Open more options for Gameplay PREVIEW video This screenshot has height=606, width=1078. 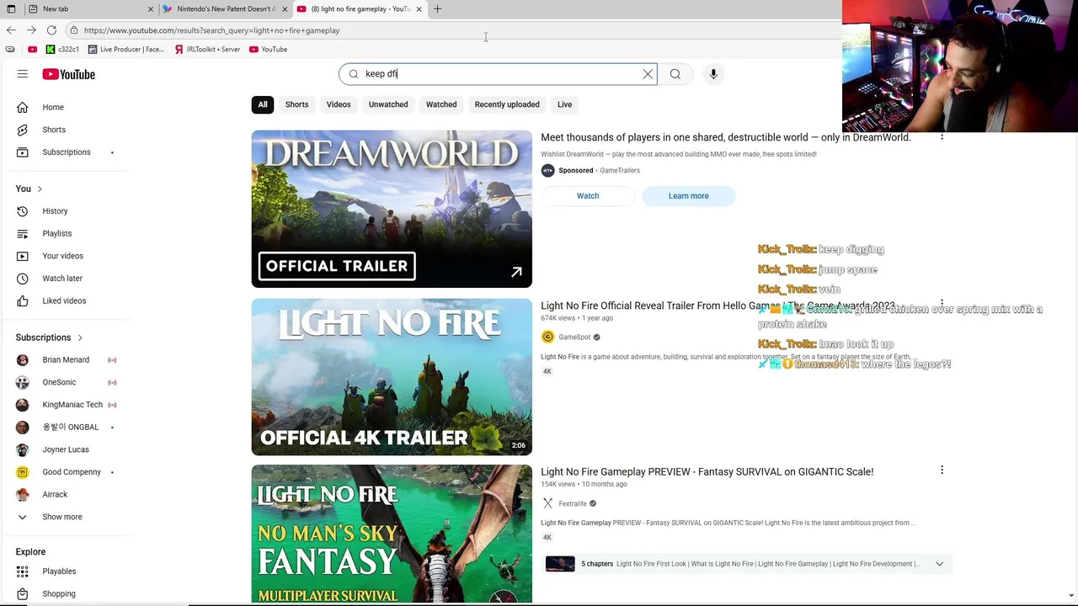tap(942, 470)
